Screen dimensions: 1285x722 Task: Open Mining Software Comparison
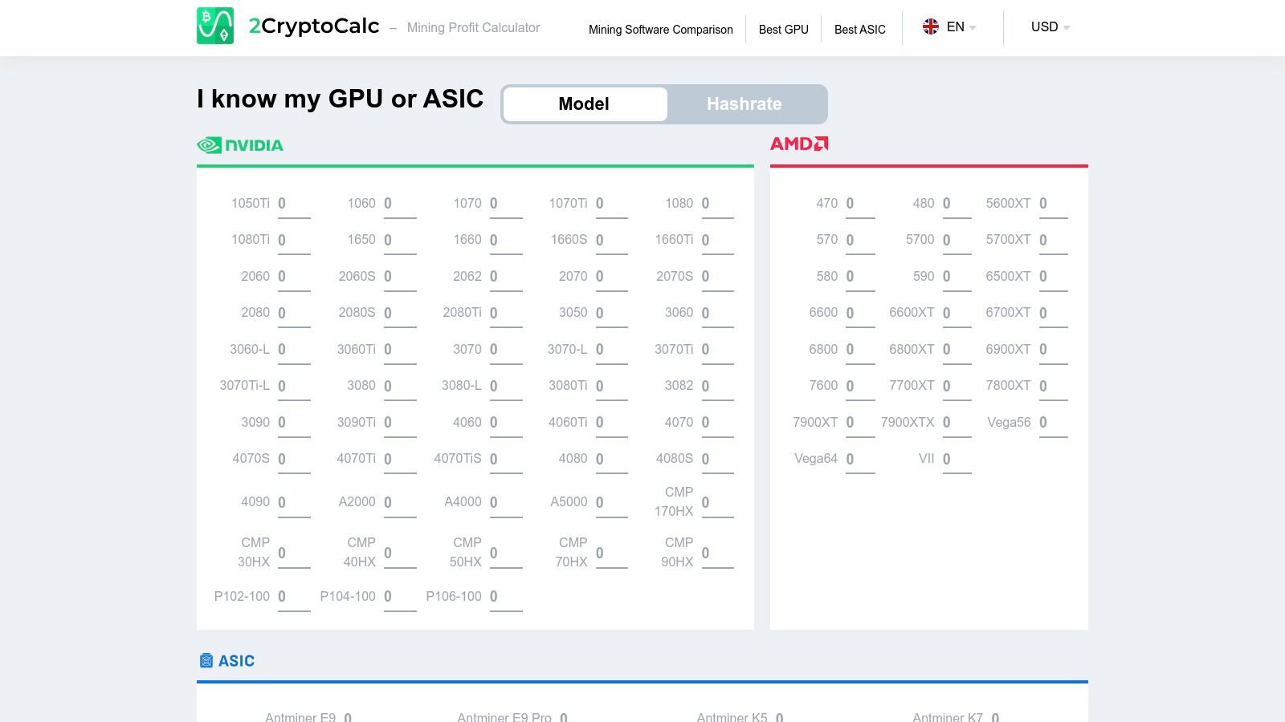660,29
